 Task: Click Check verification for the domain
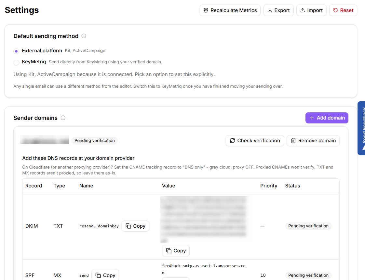[255, 141]
